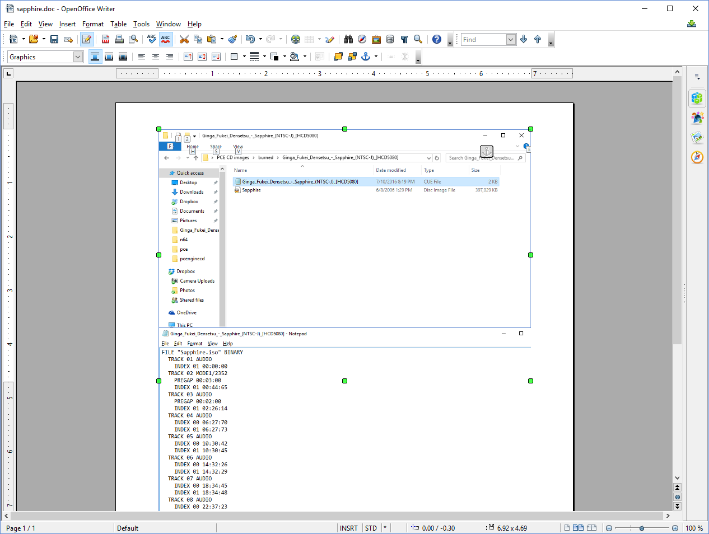Toggle Nonprinting Characters pilcrow
The image size is (709, 534).
point(404,39)
